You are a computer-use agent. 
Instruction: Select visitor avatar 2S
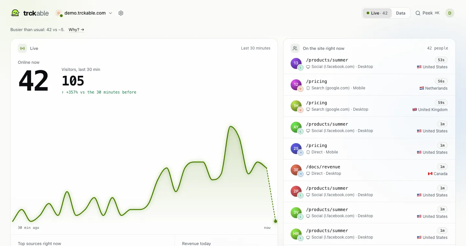pos(296,149)
